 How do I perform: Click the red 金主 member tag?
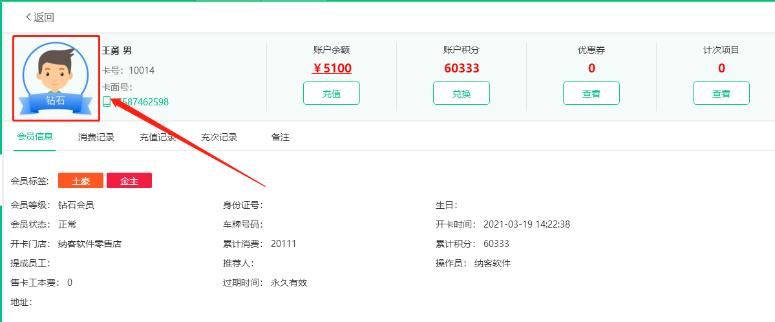pos(129,181)
